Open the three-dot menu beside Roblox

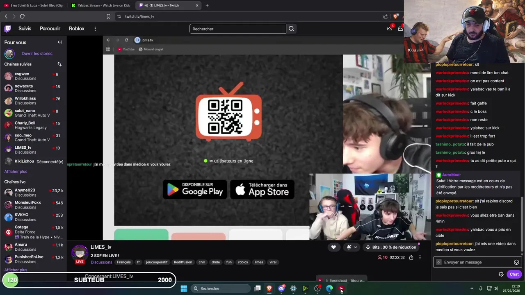click(95, 29)
